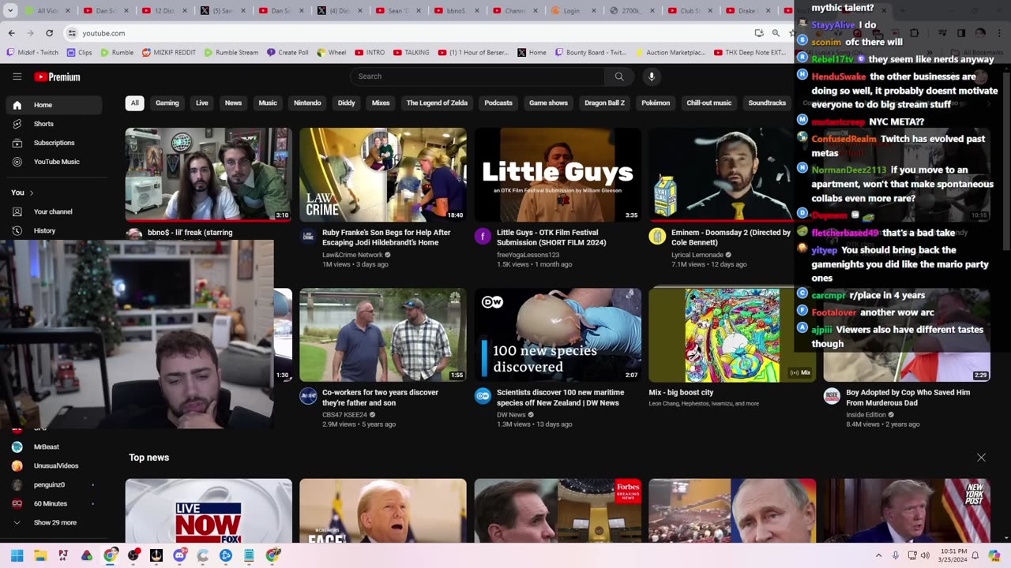The height and width of the screenshot is (568, 1011).
Task: Open the Bounty Board bookmark
Action: tap(592, 52)
